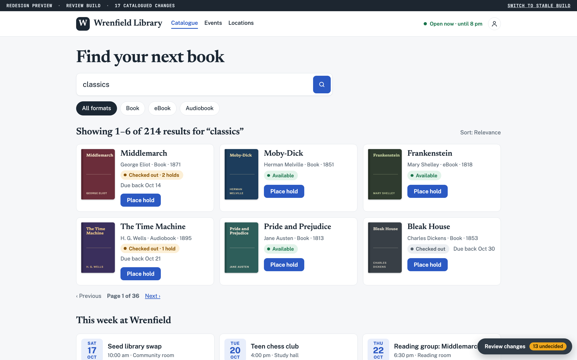The width and height of the screenshot is (577, 360).
Task: Click the Previous page link
Action: point(89,296)
